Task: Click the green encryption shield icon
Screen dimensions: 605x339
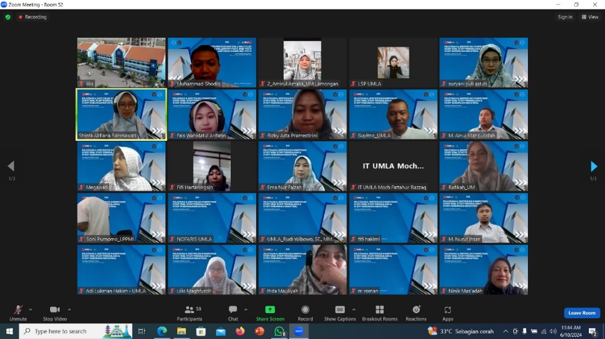Action: [x=8, y=17]
